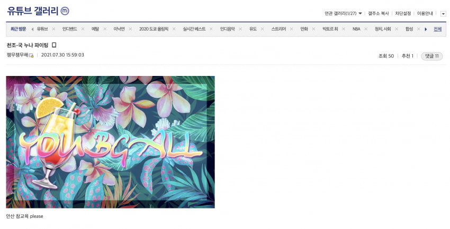Remove 빅토르 최 from recent visits
This screenshot has height=229, width=450.
point(344,29)
